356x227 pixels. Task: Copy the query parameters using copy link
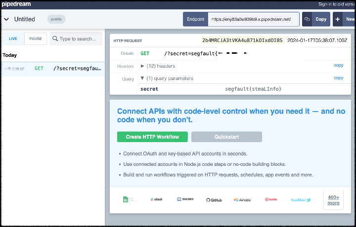[x=339, y=78]
